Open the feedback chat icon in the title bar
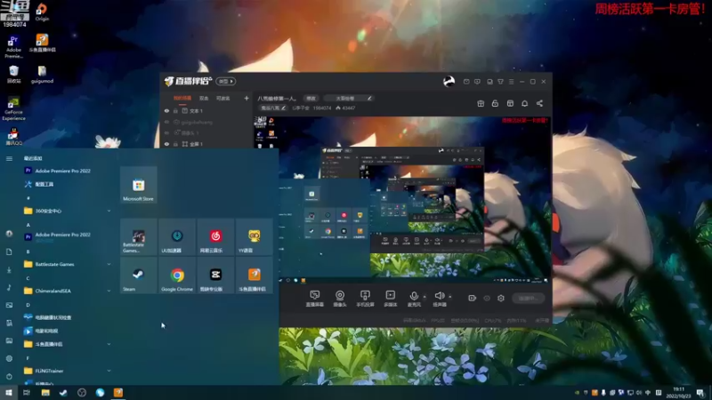 [x=477, y=82]
